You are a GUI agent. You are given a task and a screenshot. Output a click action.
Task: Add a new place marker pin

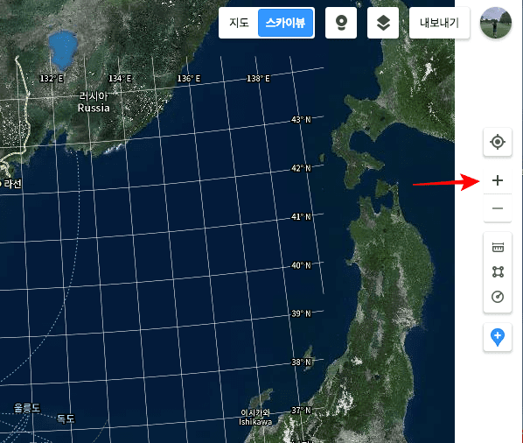click(498, 337)
